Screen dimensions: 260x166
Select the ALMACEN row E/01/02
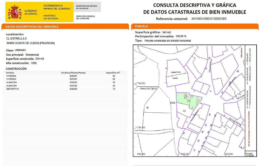tap(65, 86)
